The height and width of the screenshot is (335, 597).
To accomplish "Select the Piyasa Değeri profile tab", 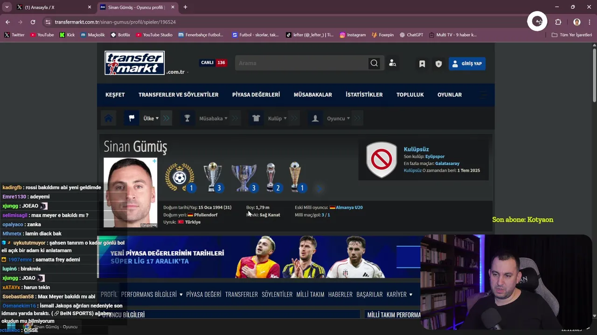I will point(204,295).
